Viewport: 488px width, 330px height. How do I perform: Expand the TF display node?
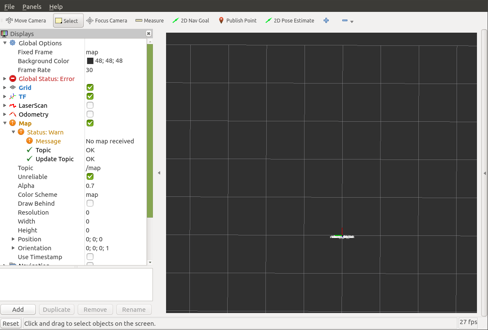[5, 96]
